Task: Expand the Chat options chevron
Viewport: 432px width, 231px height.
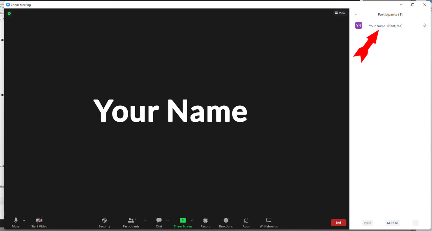Action: coord(167,220)
